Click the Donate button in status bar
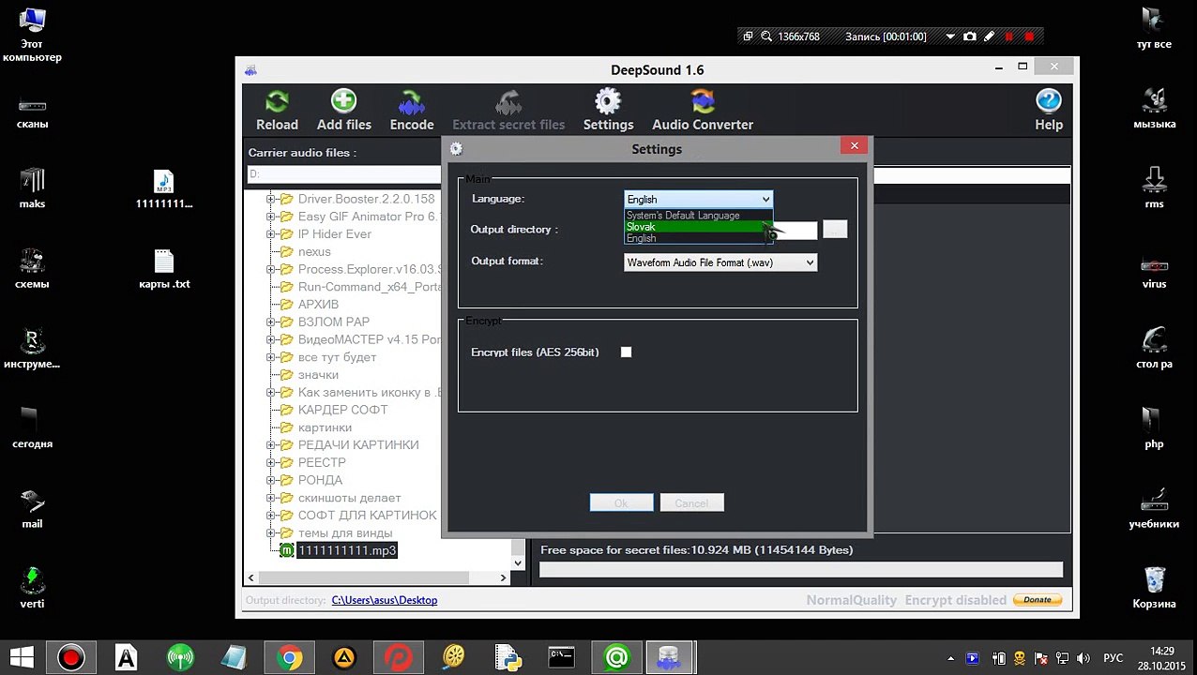Screen dimensions: 1197x675 tap(1038, 600)
